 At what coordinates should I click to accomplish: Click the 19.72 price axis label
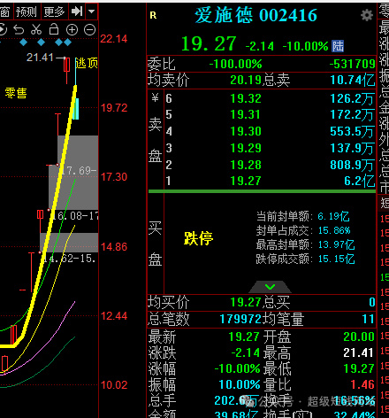(114, 108)
